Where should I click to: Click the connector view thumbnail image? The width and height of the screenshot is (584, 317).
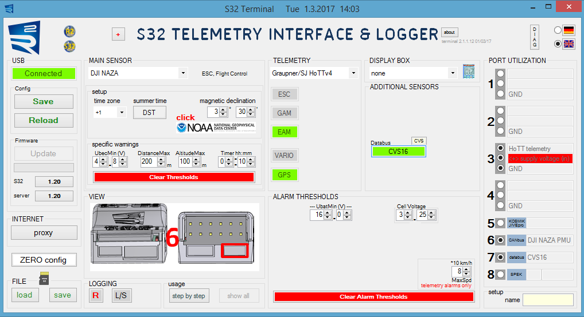pyautogui.click(x=174, y=237)
